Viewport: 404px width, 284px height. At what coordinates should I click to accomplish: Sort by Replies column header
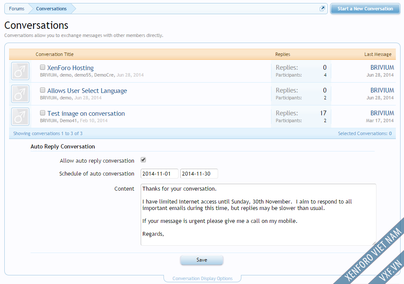(283, 54)
